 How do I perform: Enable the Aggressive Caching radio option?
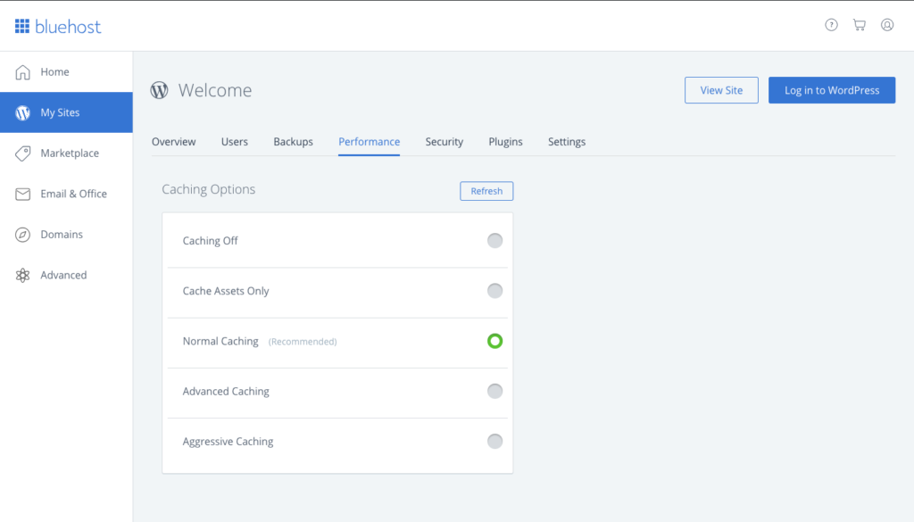point(494,441)
